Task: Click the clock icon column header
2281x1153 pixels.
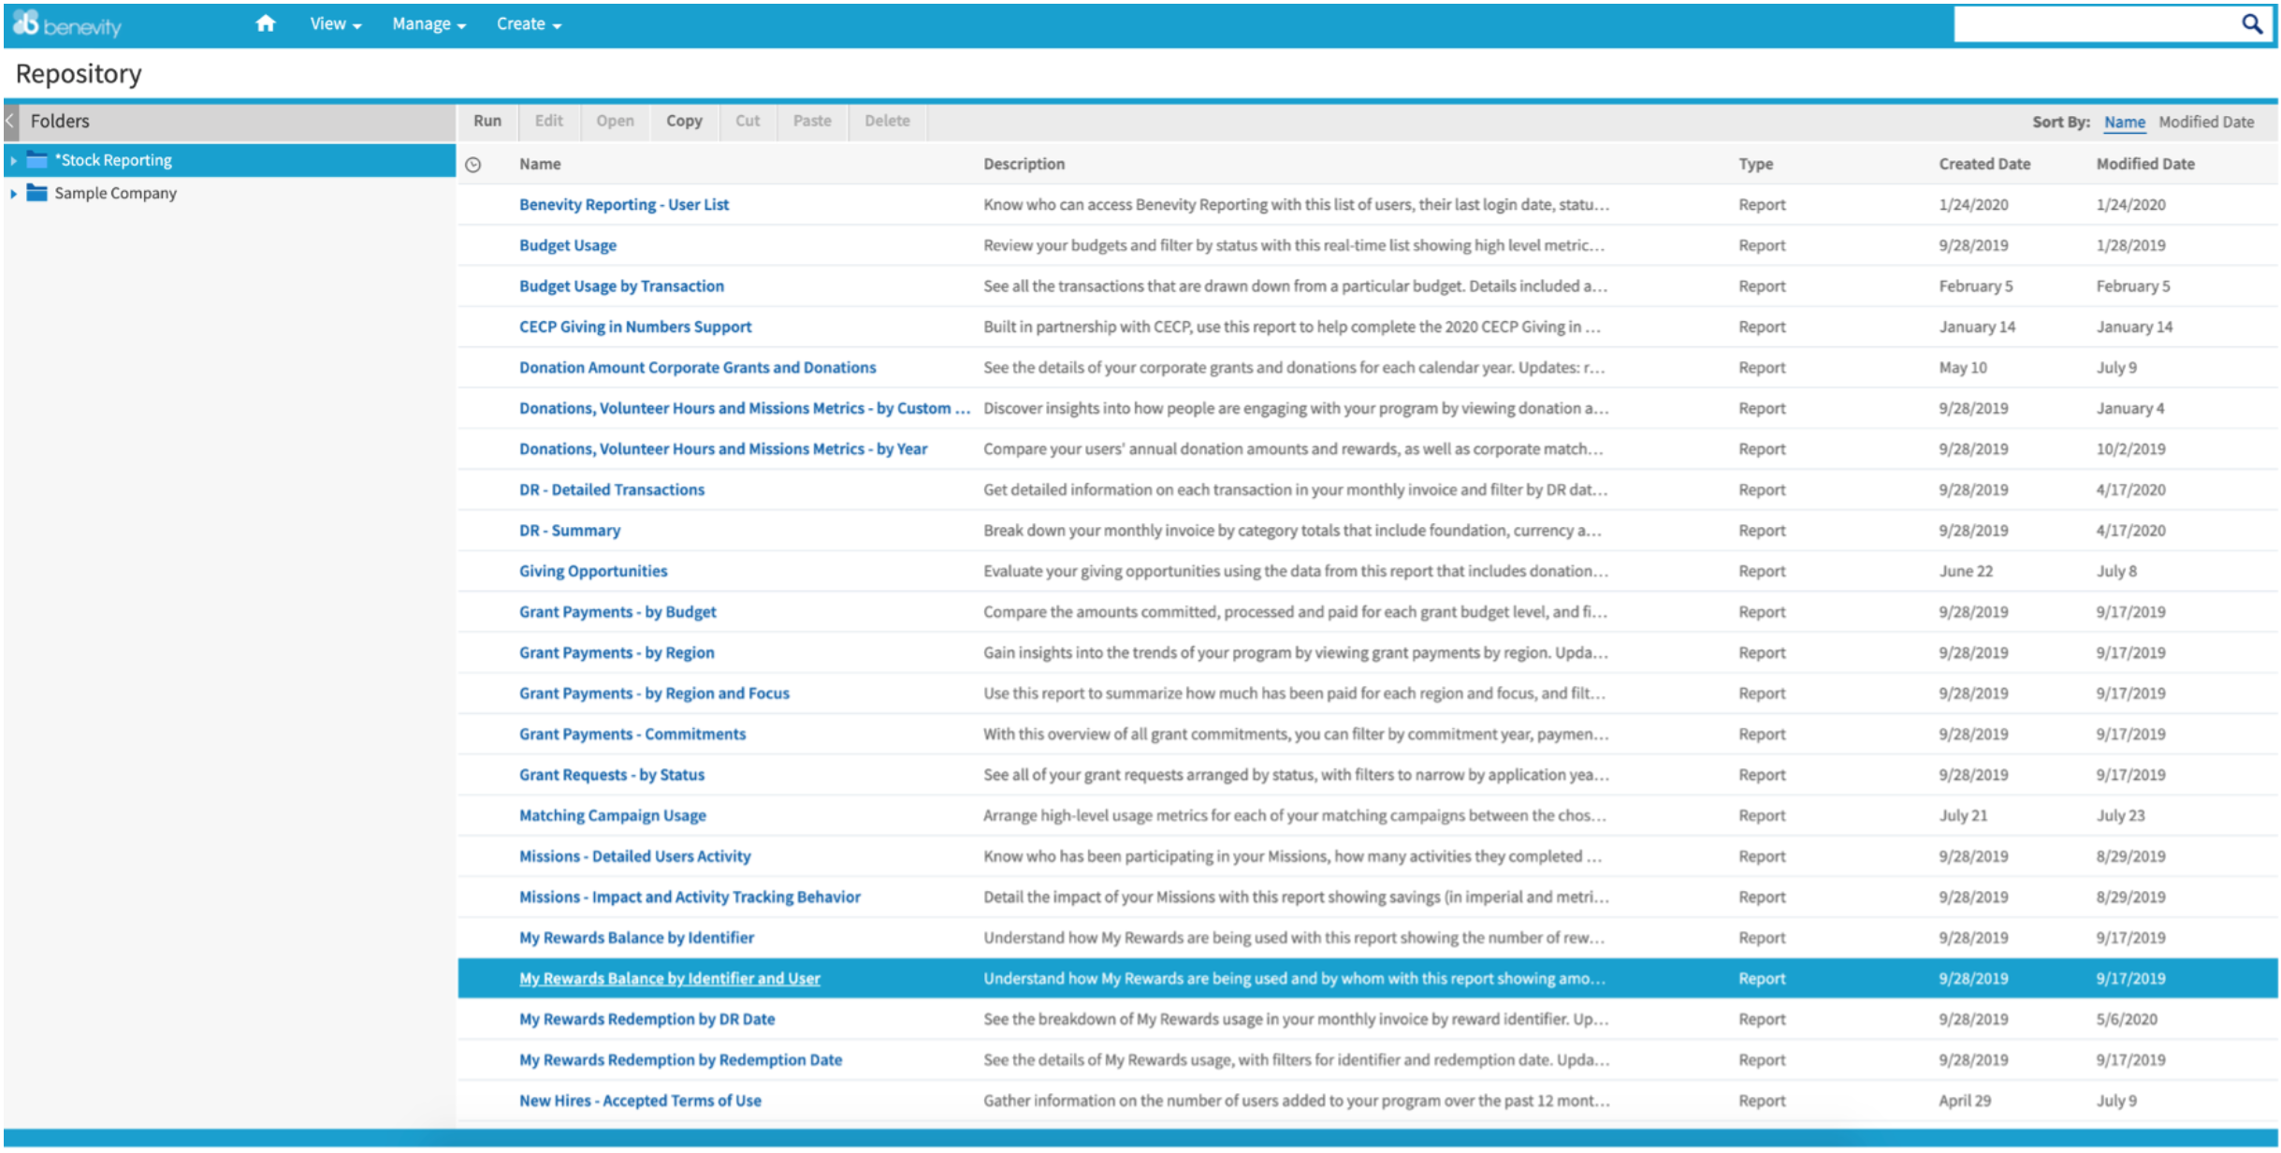Action: [x=473, y=165]
